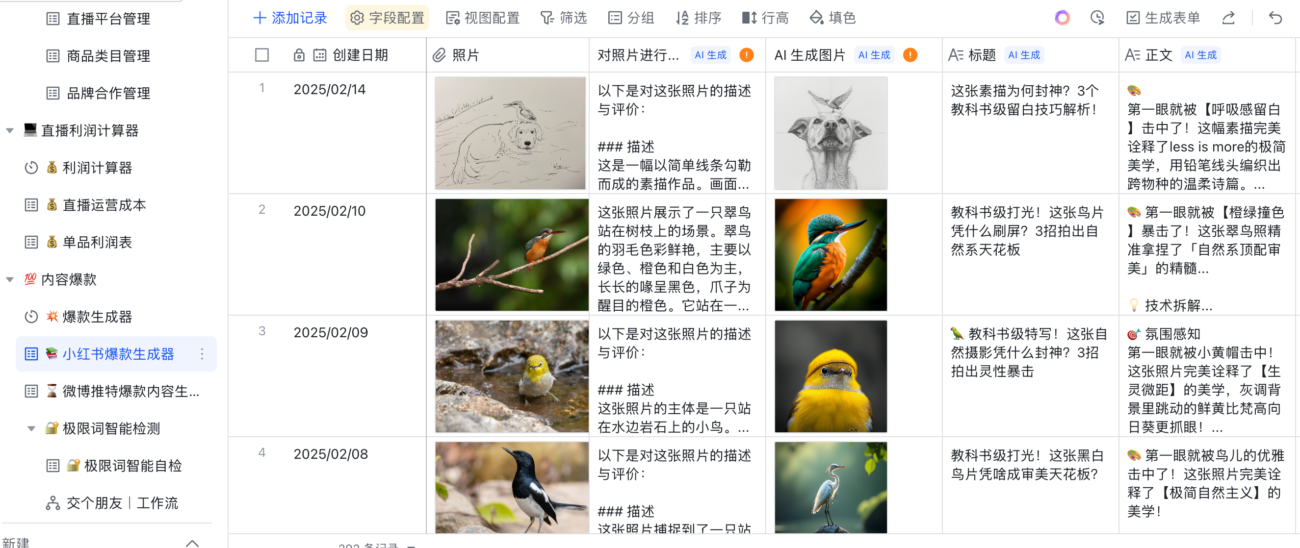Click the 生成表单 button

point(1163,18)
